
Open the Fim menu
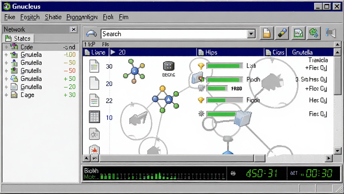(x=124, y=17)
